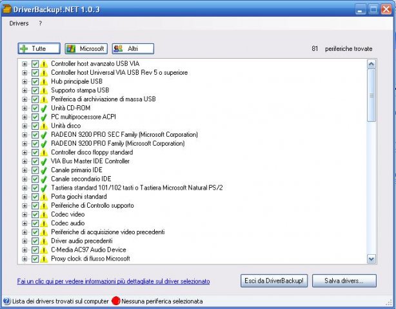The height and width of the screenshot is (309, 396).
Task: Open detailed driver information link
Action: click(114, 281)
